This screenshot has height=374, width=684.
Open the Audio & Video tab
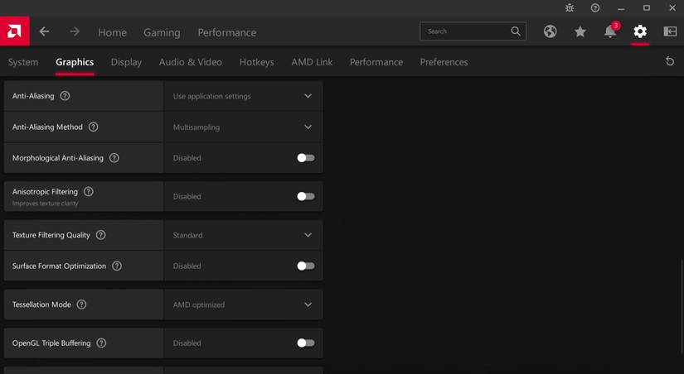(190, 62)
